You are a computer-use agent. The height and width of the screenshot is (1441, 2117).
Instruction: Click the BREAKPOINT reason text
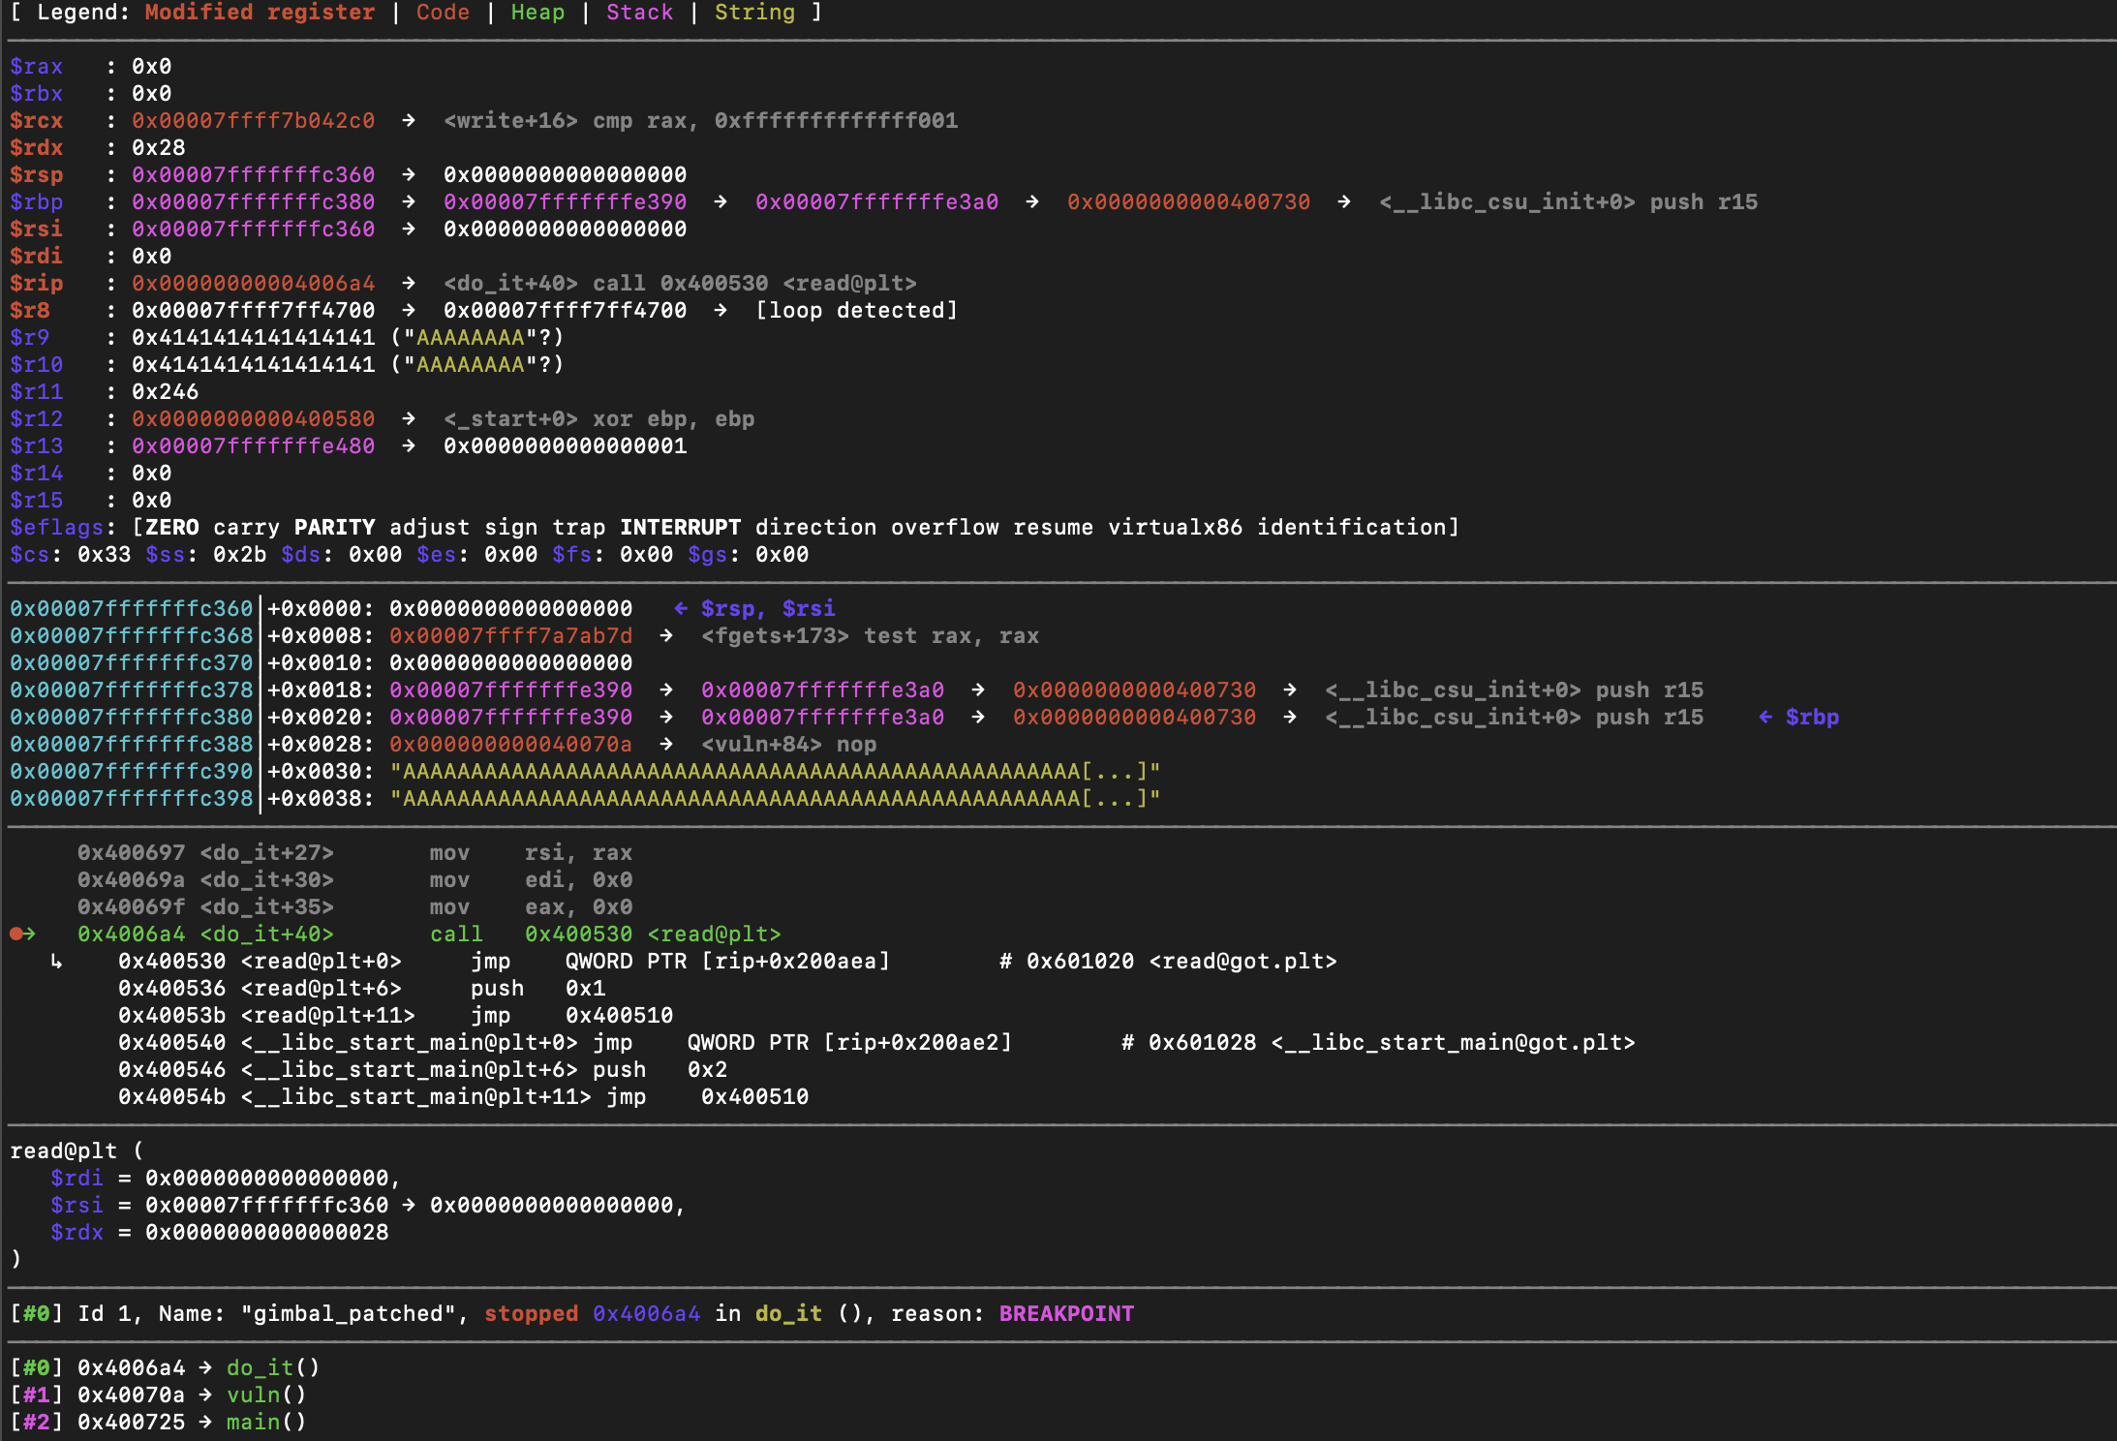[x=1066, y=1314]
